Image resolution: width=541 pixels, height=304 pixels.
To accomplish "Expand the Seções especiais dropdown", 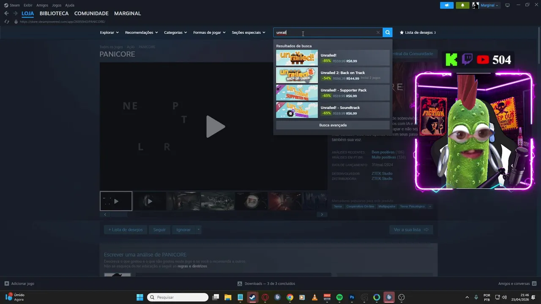I will tap(249, 33).
